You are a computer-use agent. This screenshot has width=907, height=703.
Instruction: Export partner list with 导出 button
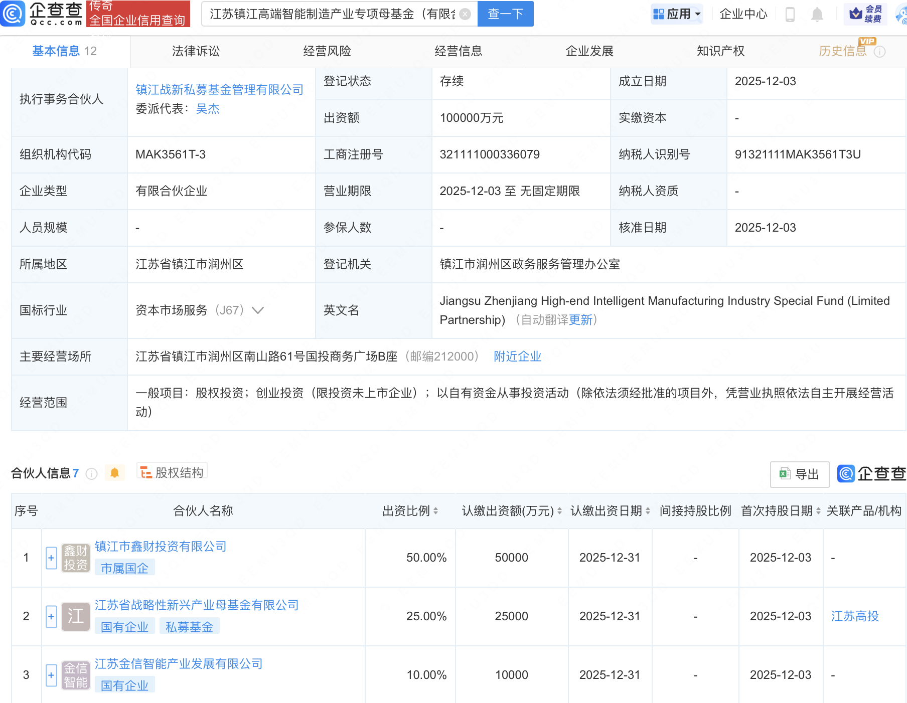(799, 474)
